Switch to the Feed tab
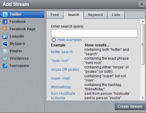146x113 pixels. point(55,15)
